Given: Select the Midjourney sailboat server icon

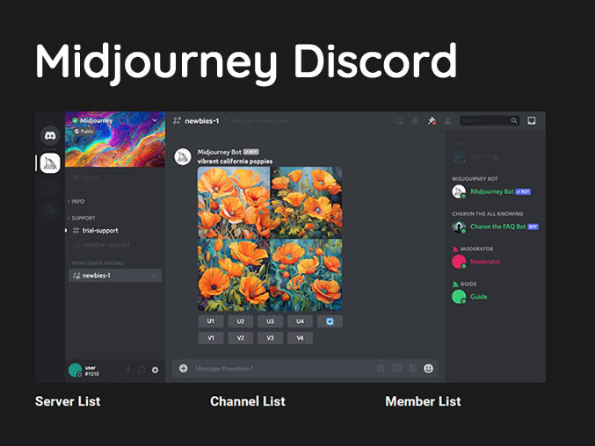Looking at the screenshot, I should (50, 162).
